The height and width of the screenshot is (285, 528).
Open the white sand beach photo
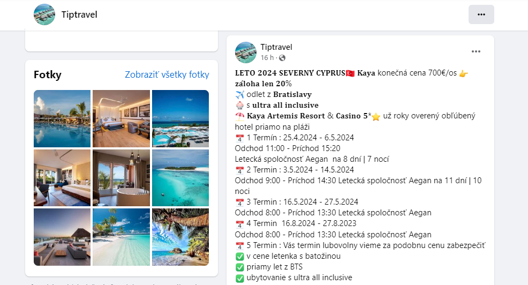(121, 237)
